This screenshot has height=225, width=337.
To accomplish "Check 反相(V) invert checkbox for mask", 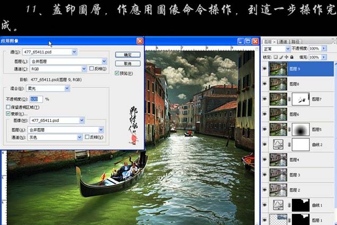I will 87,137.
